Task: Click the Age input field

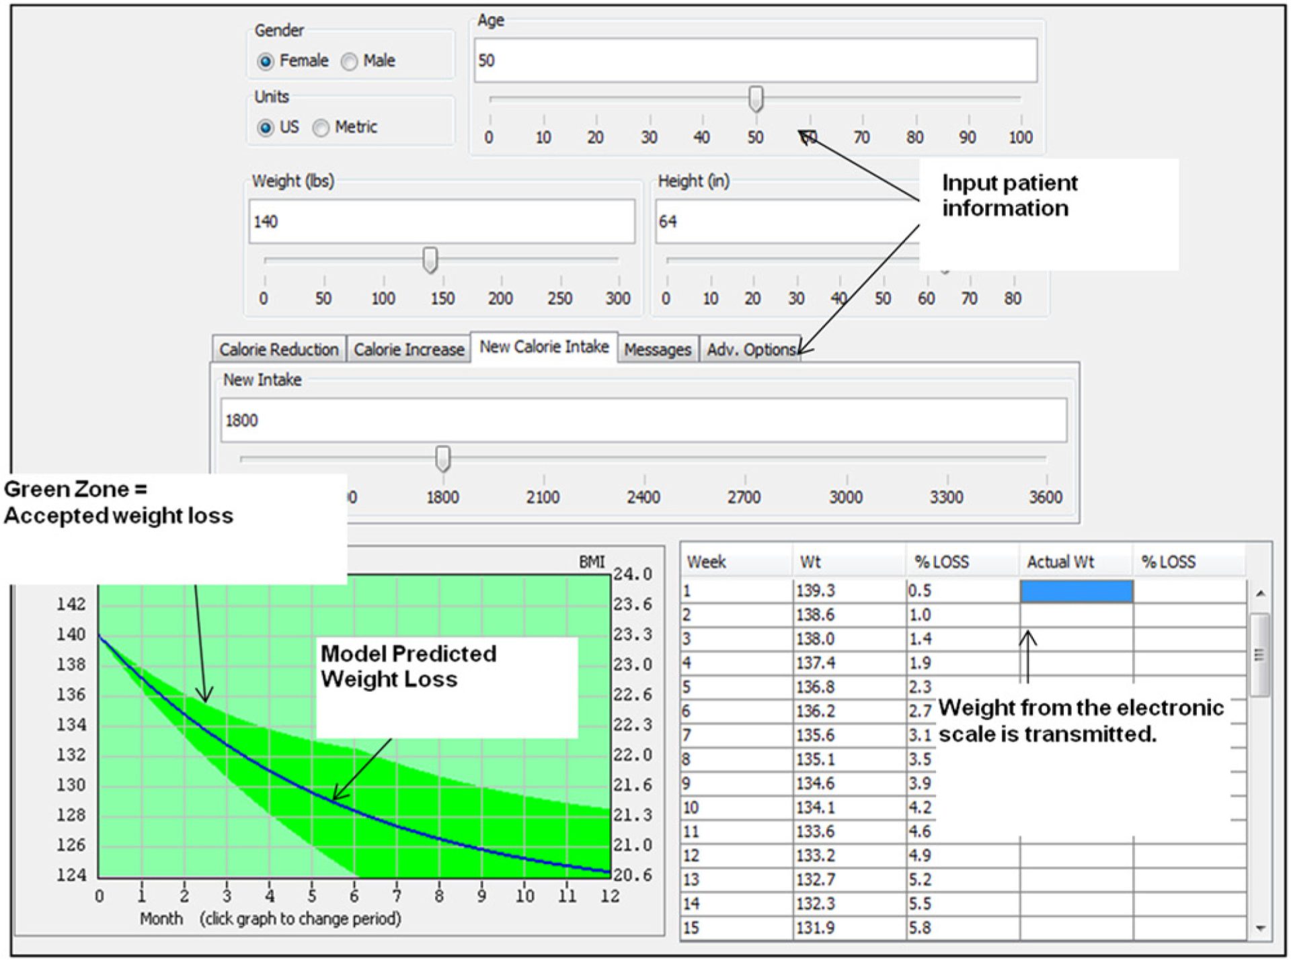Action: click(754, 60)
